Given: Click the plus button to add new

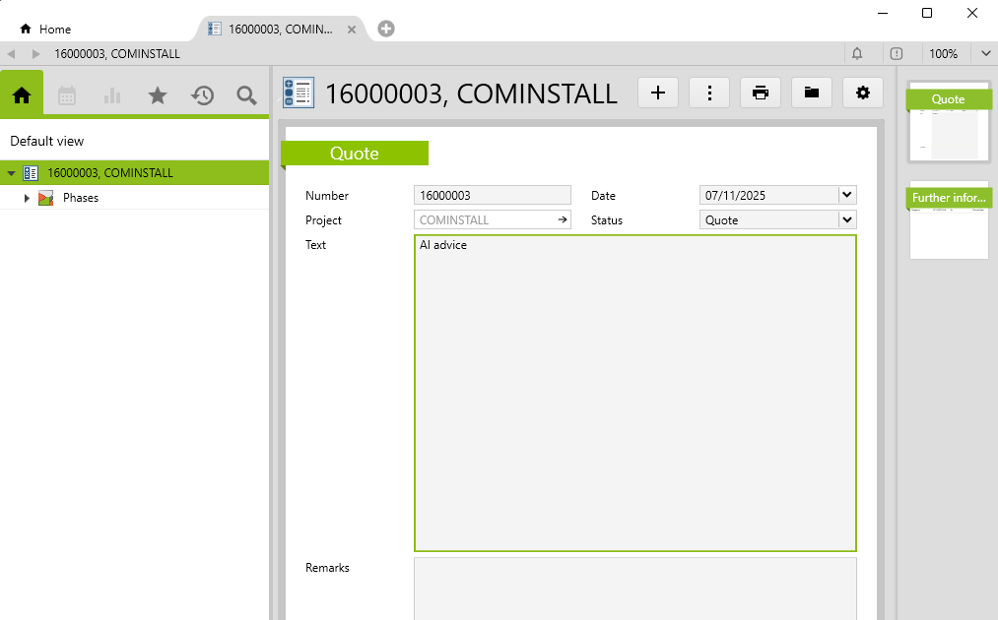Looking at the screenshot, I should 658,93.
